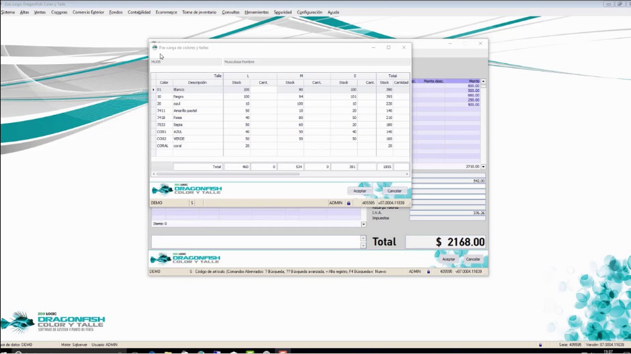This screenshot has height=354, width=631.
Task: Click the padlock icon in the main status bar
Action: click(541, 345)
